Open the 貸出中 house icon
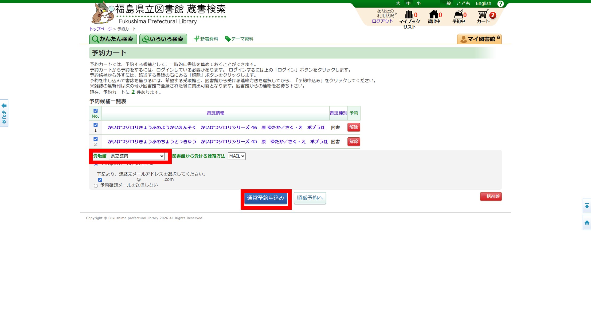The width and height of the screenshot is (591, 331). (433, 15)
